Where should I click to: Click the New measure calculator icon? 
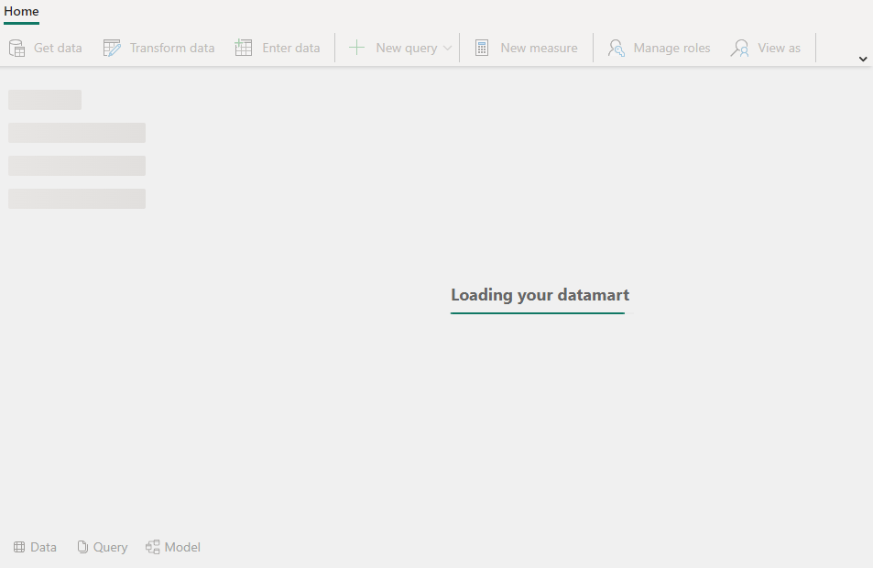[x=482, y=48]
